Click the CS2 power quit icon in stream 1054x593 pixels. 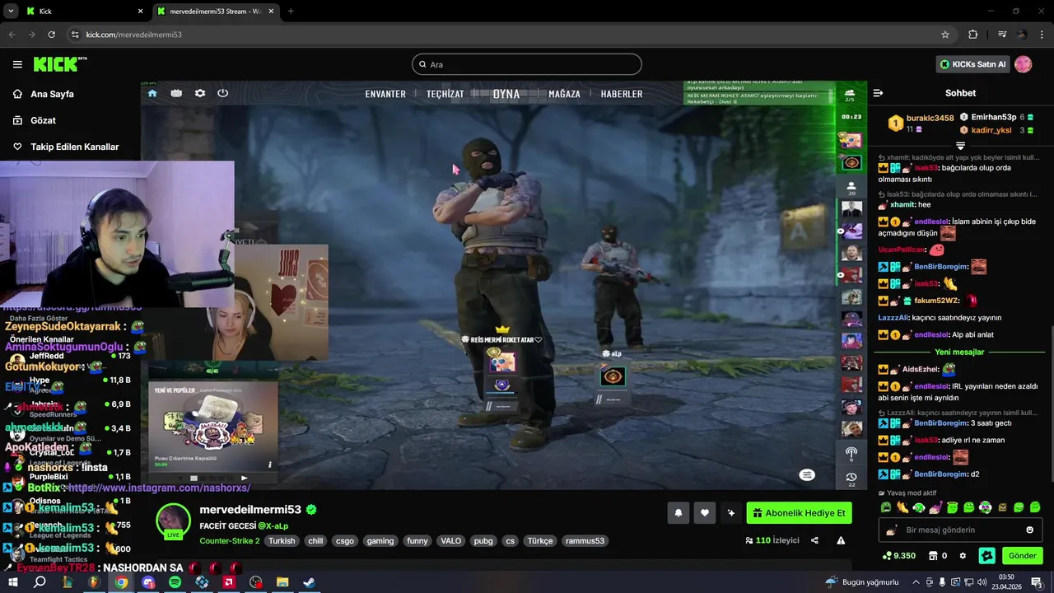(x=222, y=93)
